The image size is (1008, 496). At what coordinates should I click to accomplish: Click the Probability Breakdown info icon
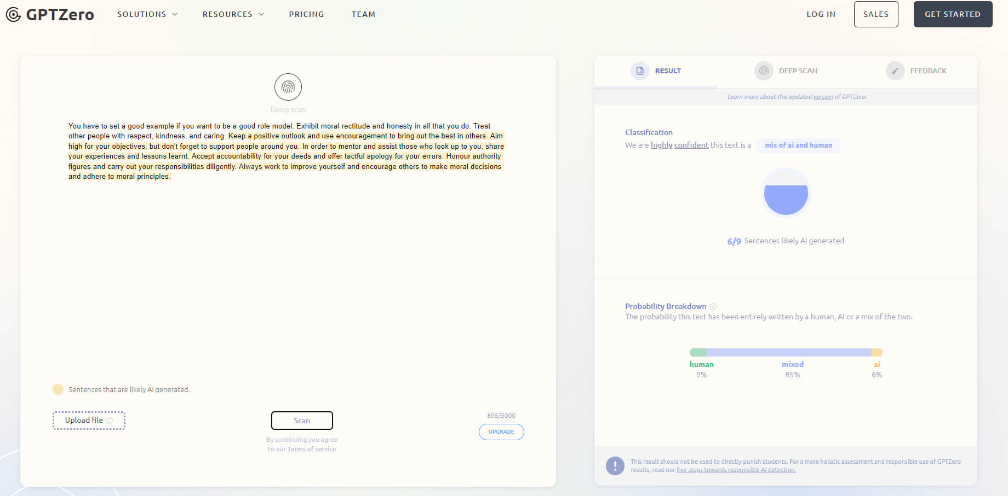pyautogui.click(x=713, y=307)
